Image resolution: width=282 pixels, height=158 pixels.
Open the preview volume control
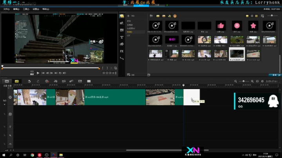(x=64, y=73)
